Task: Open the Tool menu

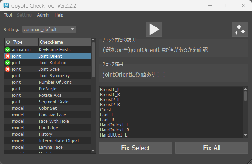Action: [x=8, y=15]
